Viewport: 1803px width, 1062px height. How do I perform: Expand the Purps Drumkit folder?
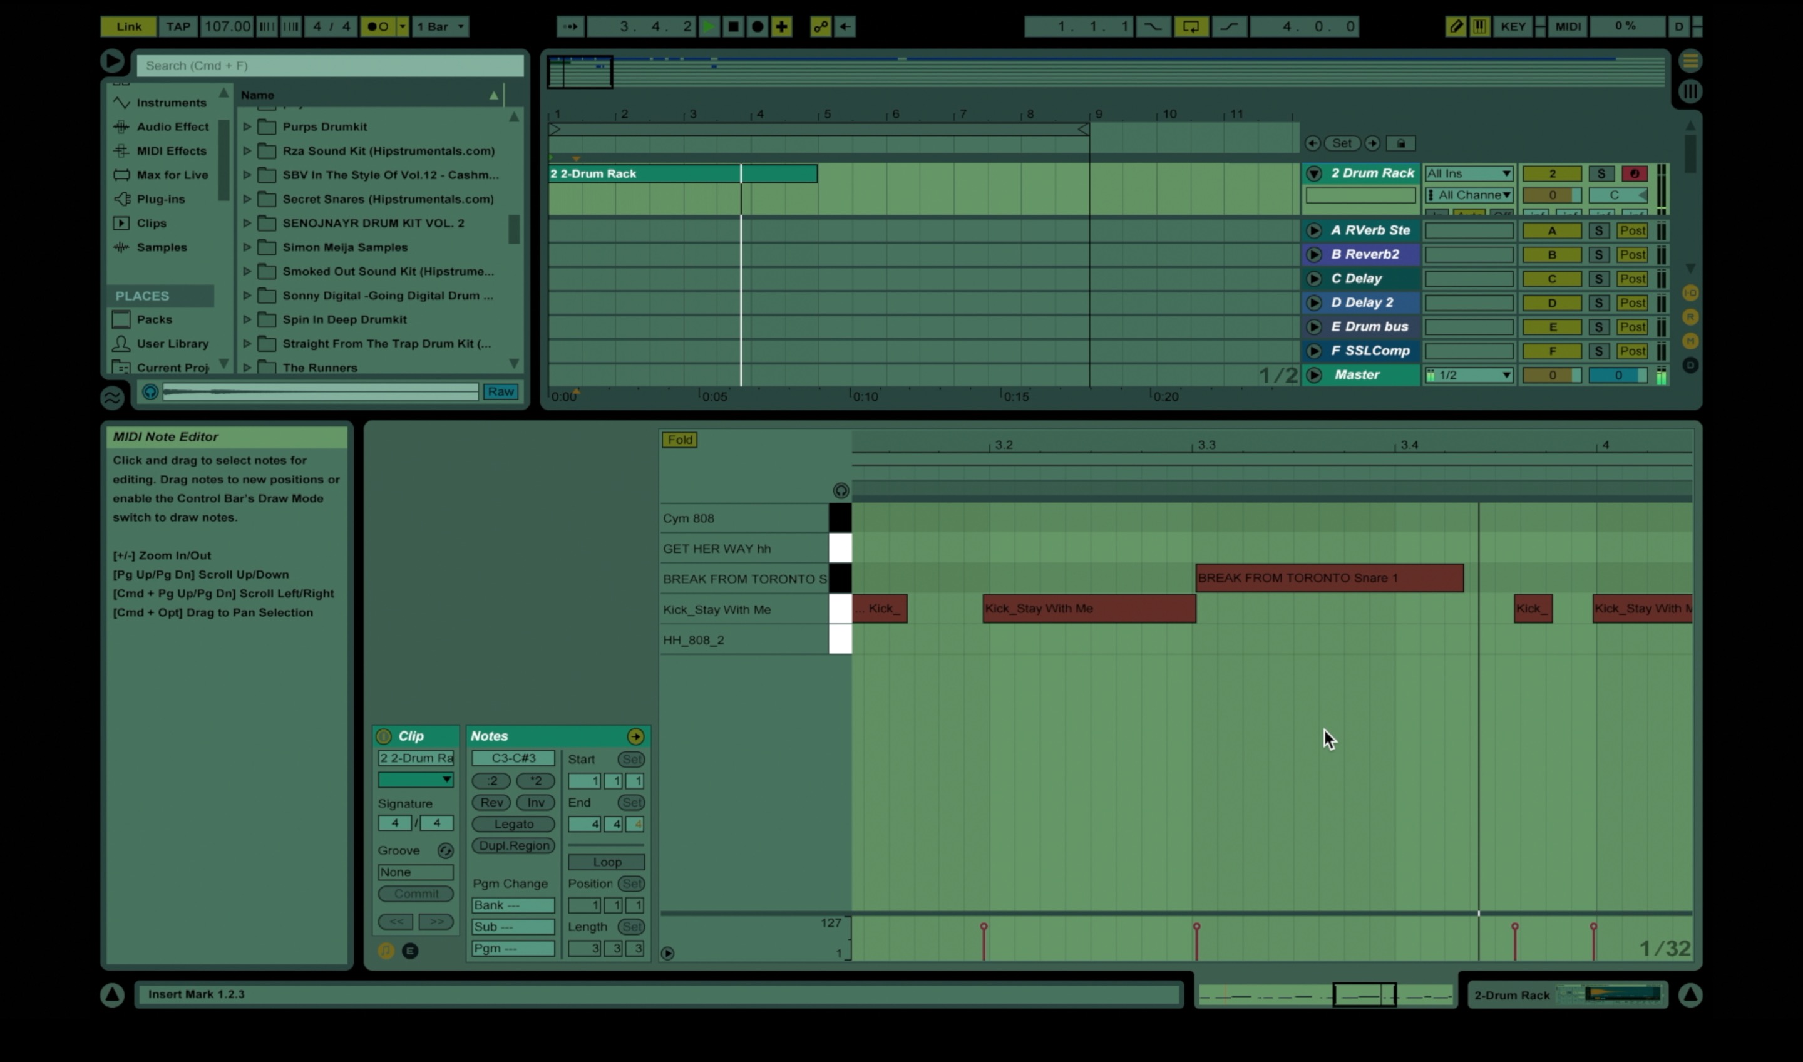pos(247,126)
